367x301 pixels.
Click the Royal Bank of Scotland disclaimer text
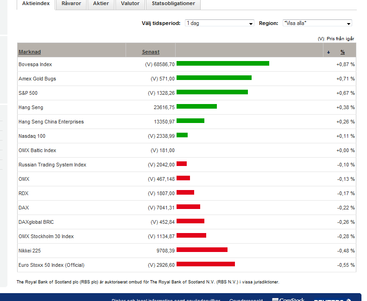pos(148,282)
